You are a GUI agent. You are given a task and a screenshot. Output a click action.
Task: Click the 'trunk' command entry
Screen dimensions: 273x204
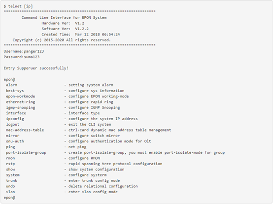11,180
